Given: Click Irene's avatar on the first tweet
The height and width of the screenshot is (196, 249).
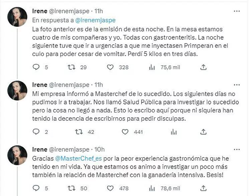Looking at the screenshot, I should point(17,17).
